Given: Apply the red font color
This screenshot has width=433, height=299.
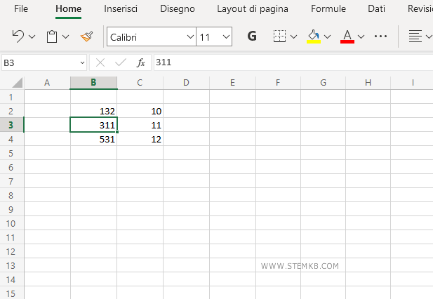Looking at the screenshot, I should (347, 36).
